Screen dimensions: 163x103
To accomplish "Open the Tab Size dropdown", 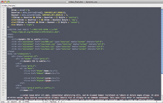I will 56,102.
